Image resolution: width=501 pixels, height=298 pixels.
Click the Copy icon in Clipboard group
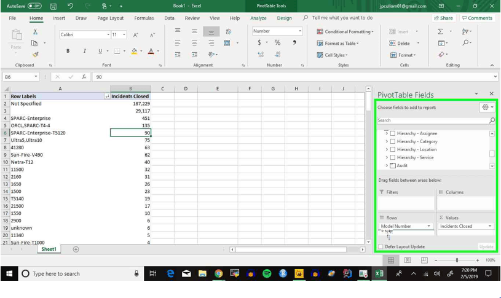click(x=34, y=43)
